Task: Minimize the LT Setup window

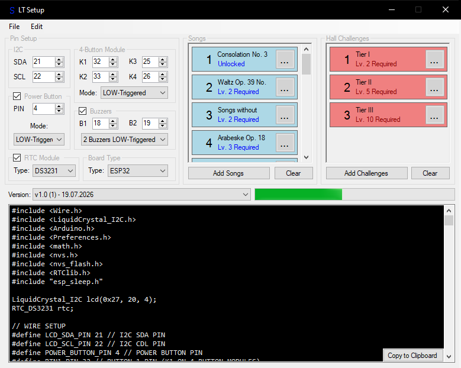Action: [392, 9]
